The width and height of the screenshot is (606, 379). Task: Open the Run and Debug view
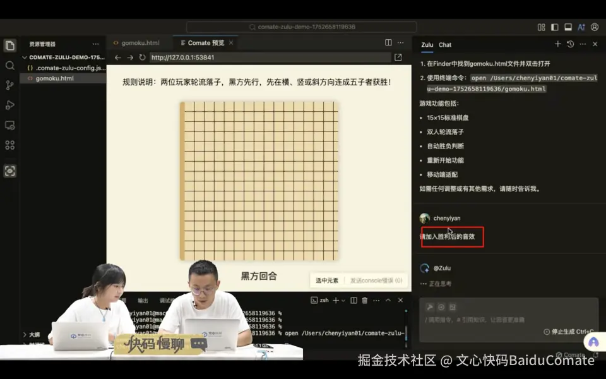(x=10, y=105)
